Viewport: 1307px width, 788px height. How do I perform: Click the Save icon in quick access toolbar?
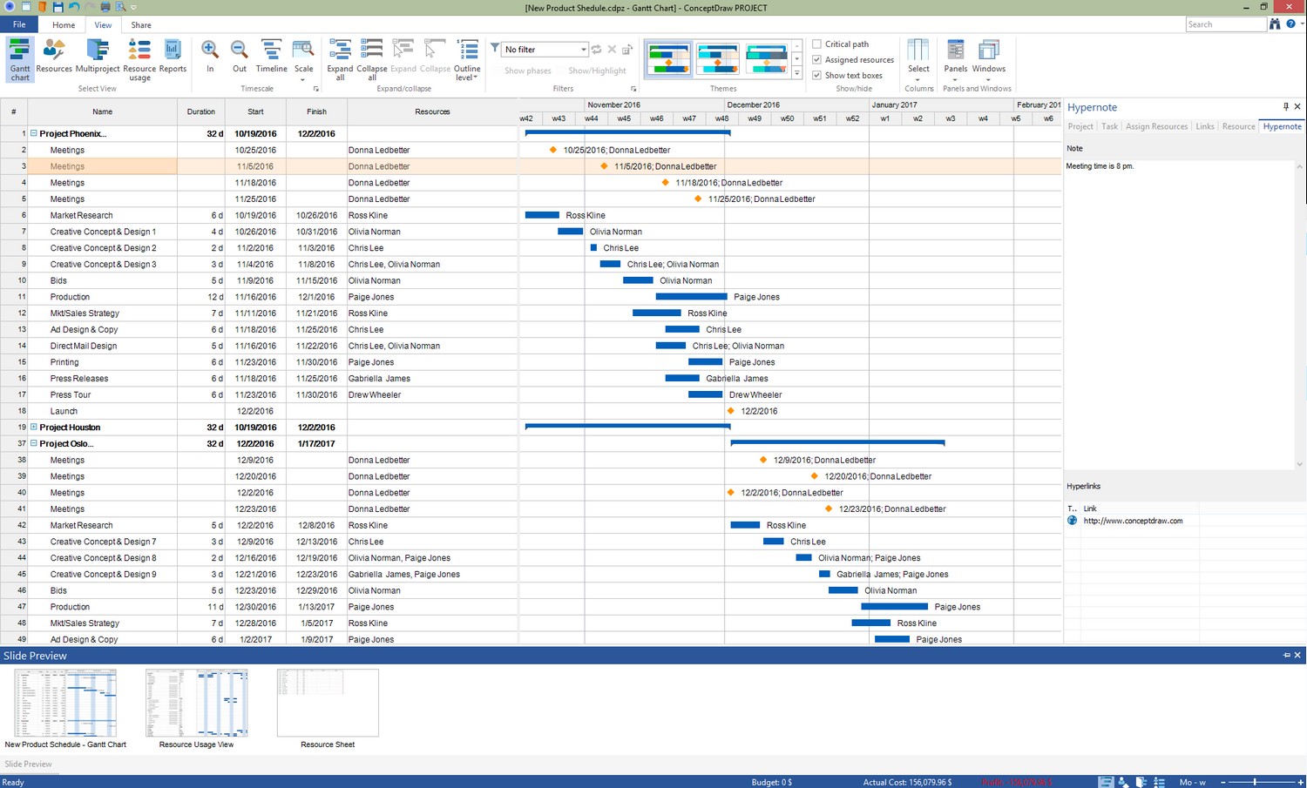pos(58,7)
